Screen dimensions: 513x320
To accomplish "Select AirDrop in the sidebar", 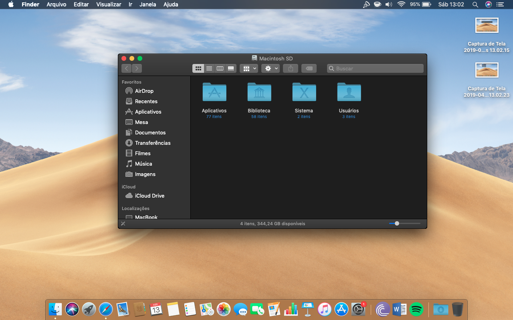I will [144, 91].
